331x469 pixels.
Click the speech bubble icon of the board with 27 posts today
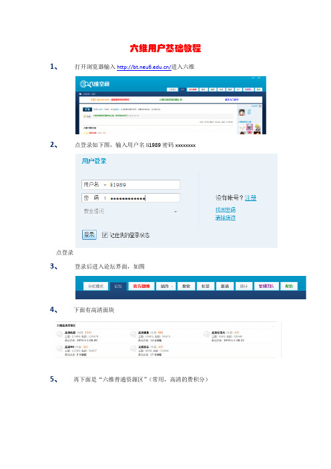click(x=207, y=334)
